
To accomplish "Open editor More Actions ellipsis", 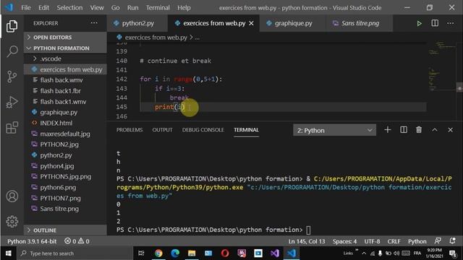I will click(x=450, y=23).
